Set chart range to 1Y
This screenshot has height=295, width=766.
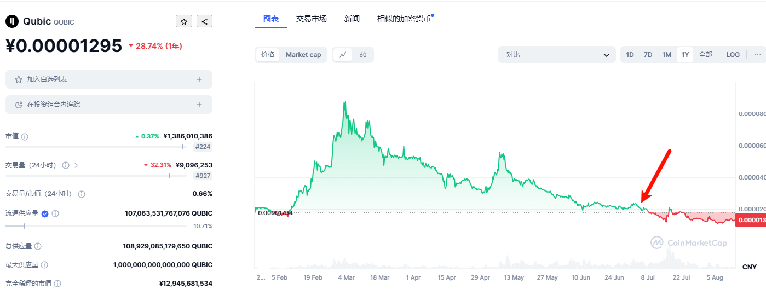(685, 55)
